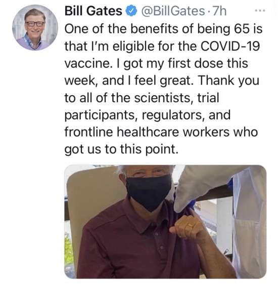Tap the words "participants, regulators, and"
The image size is (278, 286).
pyautogui.click(x=148, y=115)
